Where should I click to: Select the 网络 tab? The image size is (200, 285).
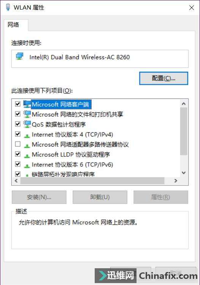click(x=13, y=25)
